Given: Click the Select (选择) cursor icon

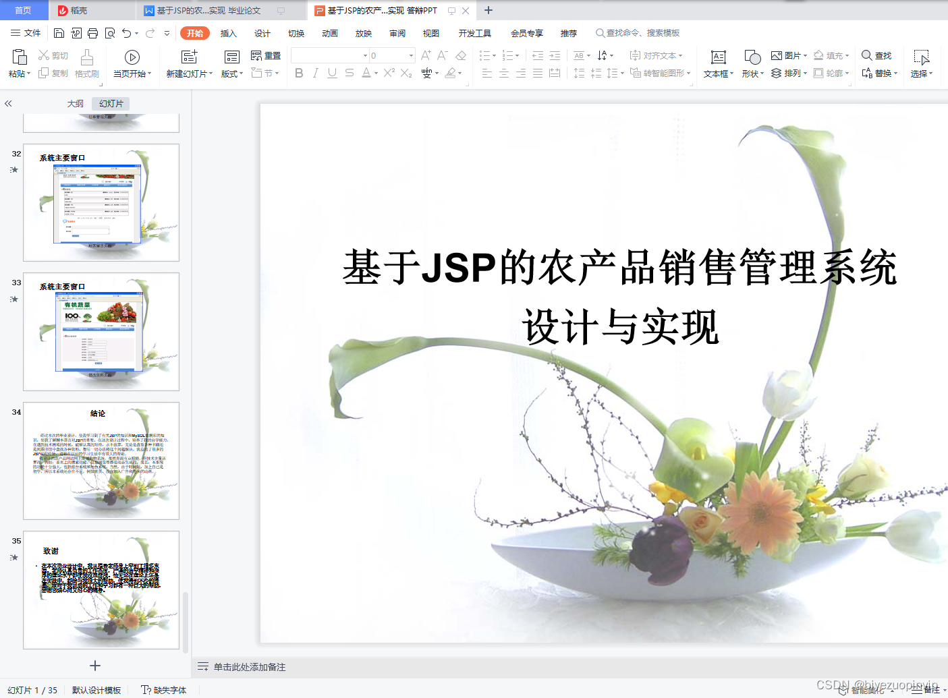Looking at the screenshot, I should pos(922,57).
